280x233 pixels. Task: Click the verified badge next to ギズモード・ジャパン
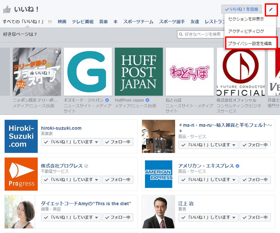107,100
